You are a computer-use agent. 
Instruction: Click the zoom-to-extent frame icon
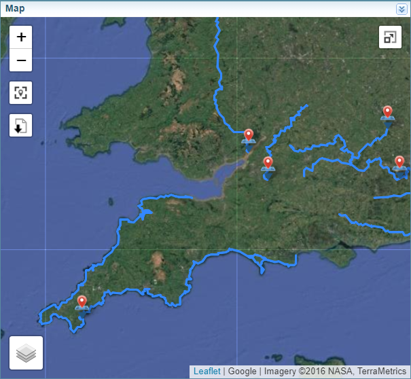21,92
